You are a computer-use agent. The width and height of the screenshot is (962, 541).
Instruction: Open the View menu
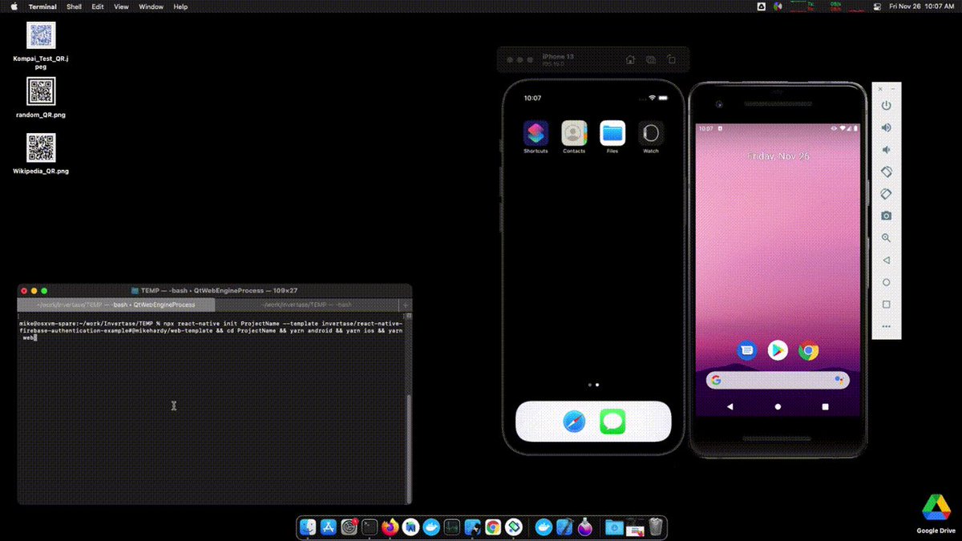coord(121,6)
